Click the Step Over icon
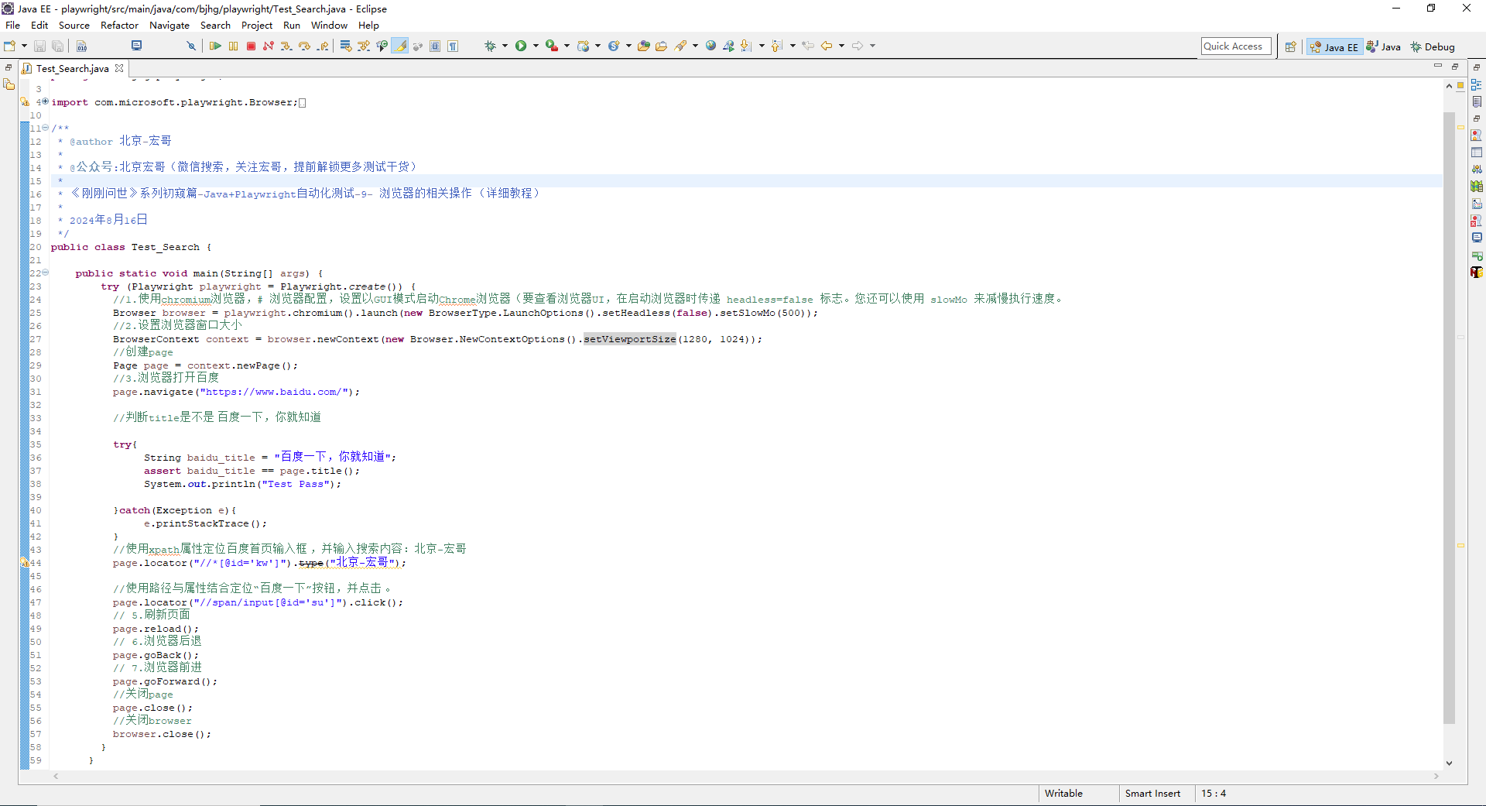1486x806 pixels. 304,46
